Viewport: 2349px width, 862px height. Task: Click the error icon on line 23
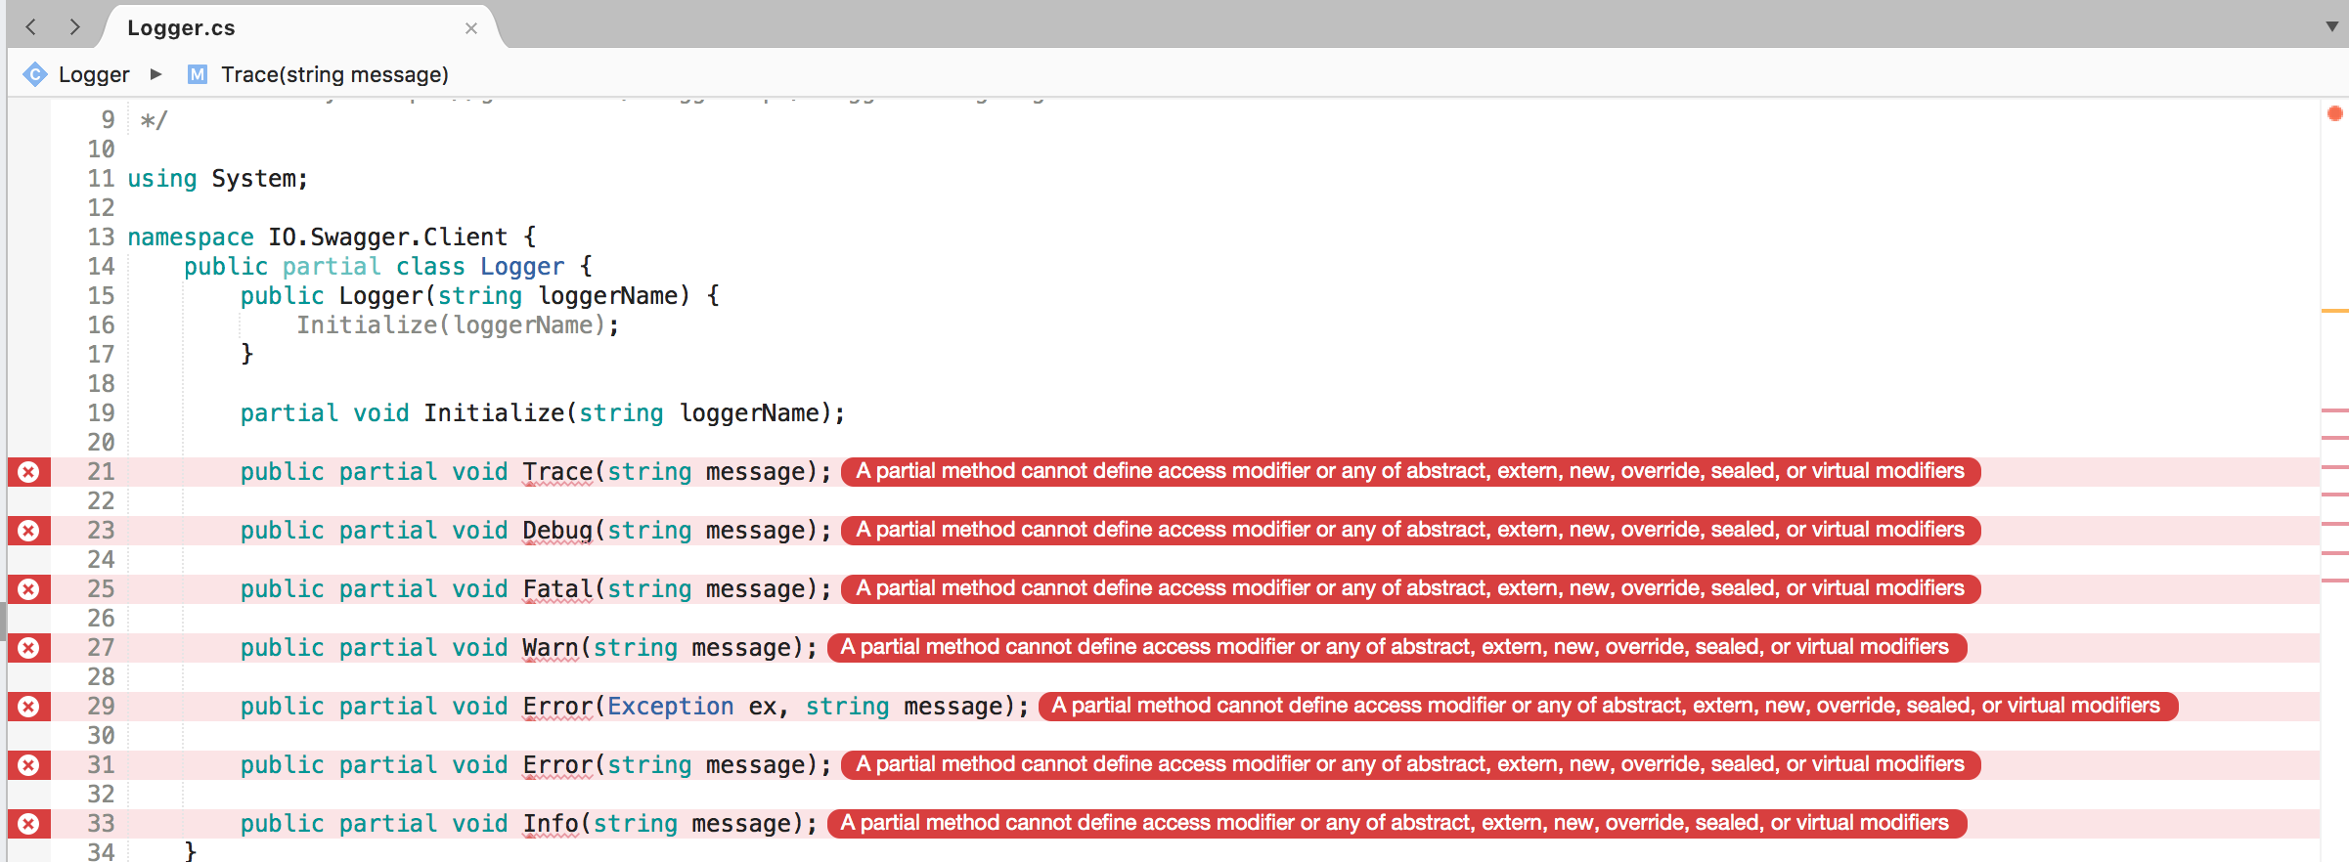[29, 531]
